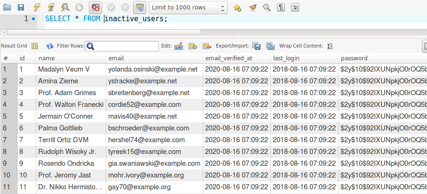
Task: Sort by the id column header
Action: (x=27, y=58)
